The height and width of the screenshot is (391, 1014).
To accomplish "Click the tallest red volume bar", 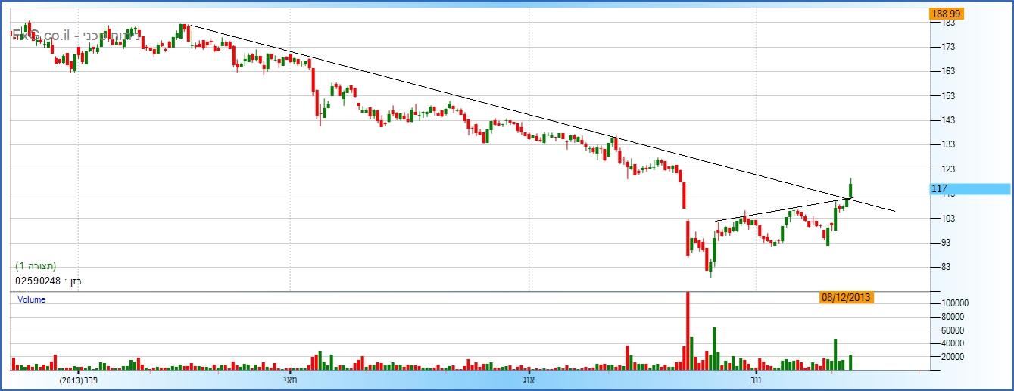I will 688,330.
